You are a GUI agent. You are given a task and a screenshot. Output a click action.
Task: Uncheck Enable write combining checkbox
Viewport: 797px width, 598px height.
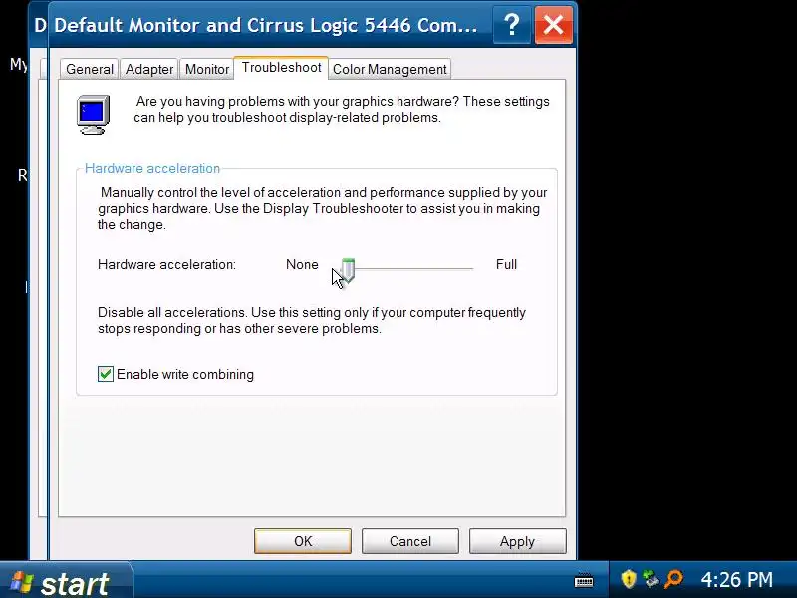coord(106,374)
